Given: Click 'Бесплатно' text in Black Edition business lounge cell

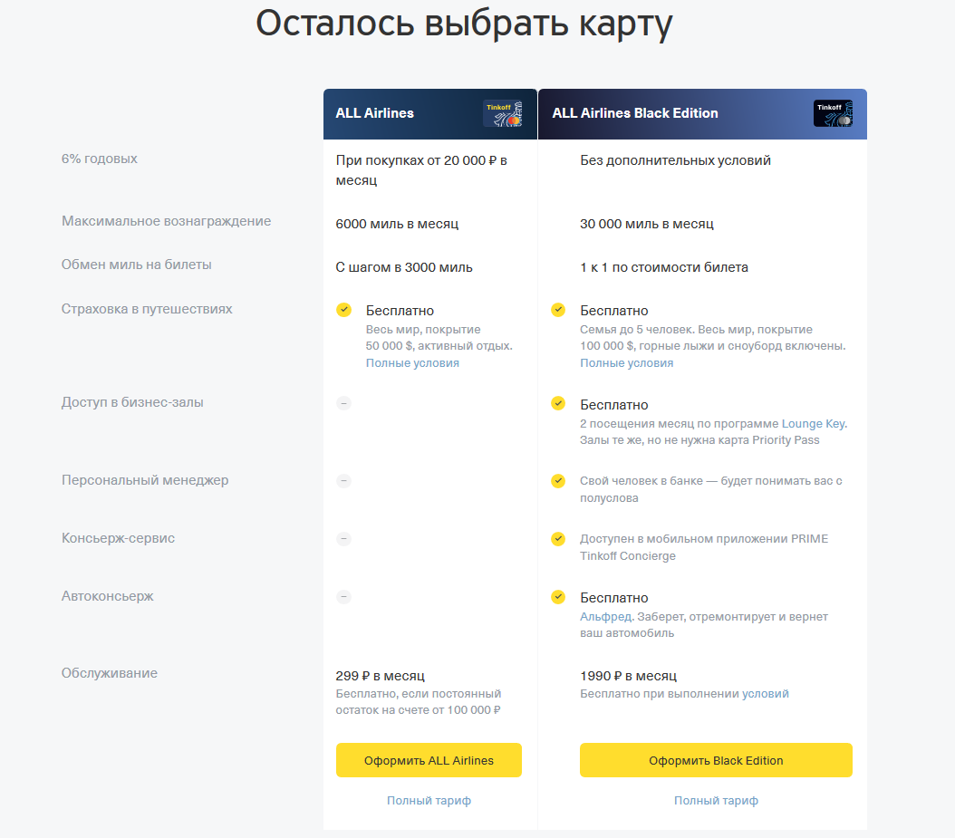Looking at the screenshot, I should tap(614, 405).
